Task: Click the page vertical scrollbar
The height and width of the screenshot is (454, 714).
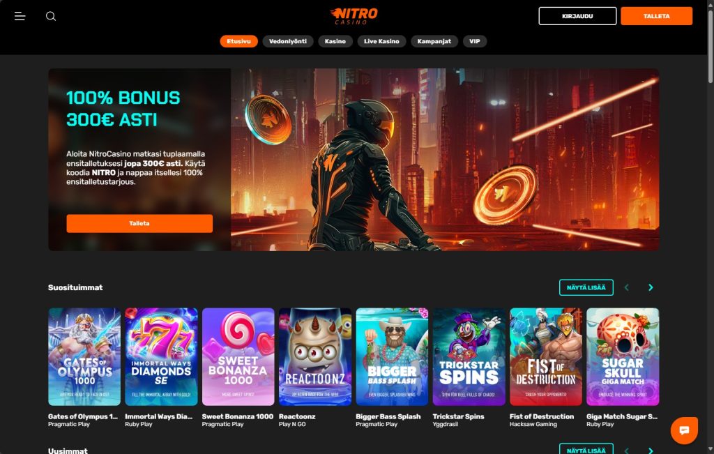Action: [x=710, y=45]
